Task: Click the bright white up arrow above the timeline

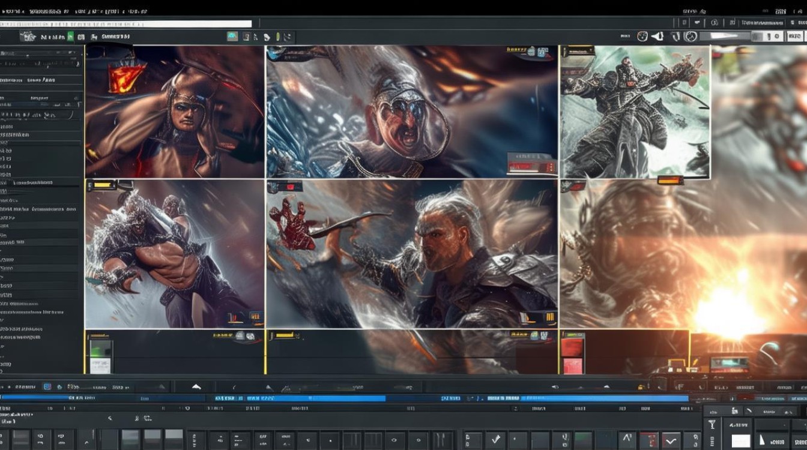Action: click(196, 387)
